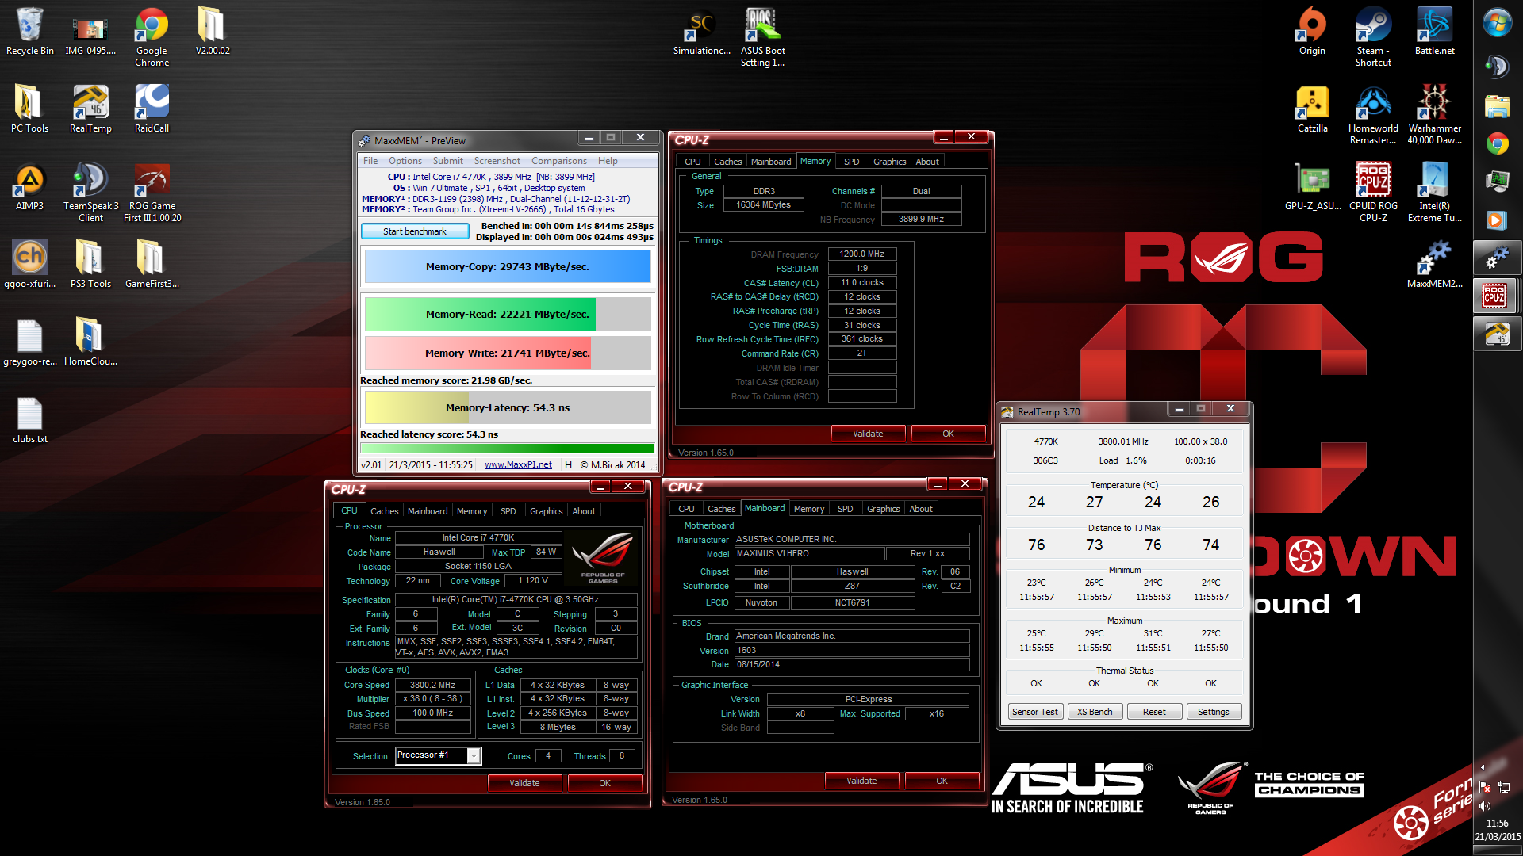The width and height of the screenshot is (1523, 856).
Task: Click the H button in MaxxMEM status bar
Action: (x=568, y=465)
